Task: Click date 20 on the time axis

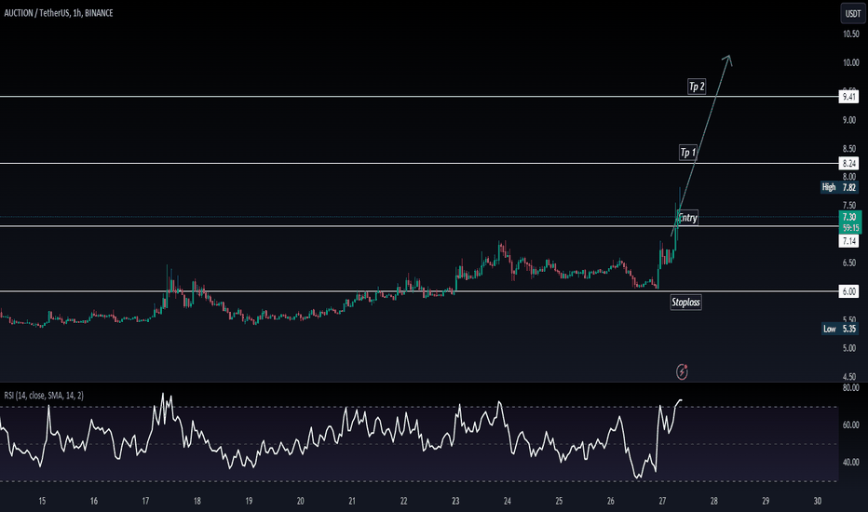Action: 300,501
